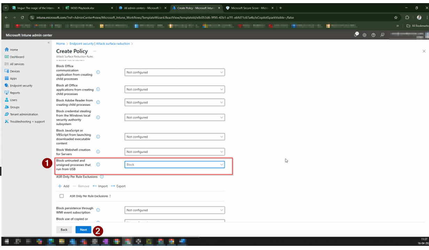Open Dashboard in the sidebar

coord(14,57)
